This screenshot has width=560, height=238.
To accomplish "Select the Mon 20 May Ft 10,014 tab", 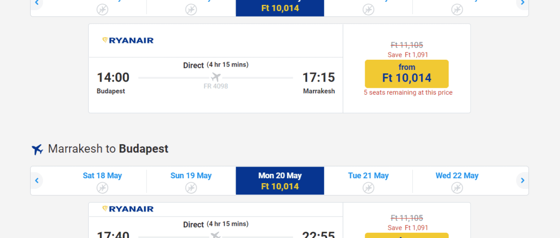I will (280, 181).
